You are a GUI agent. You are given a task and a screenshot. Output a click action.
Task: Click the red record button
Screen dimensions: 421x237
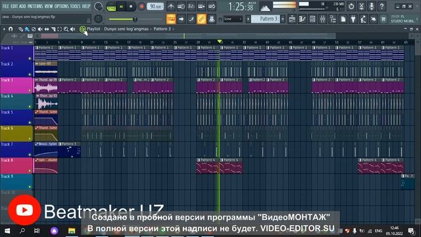(x=141, y=7)
